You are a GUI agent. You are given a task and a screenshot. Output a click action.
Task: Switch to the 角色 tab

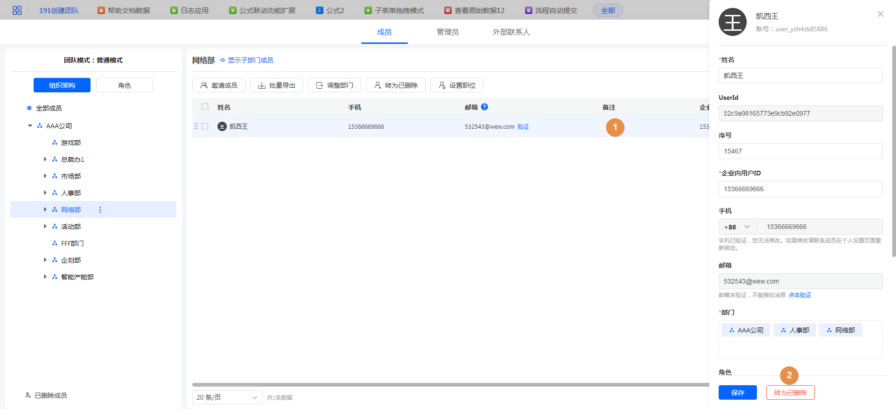124,85
